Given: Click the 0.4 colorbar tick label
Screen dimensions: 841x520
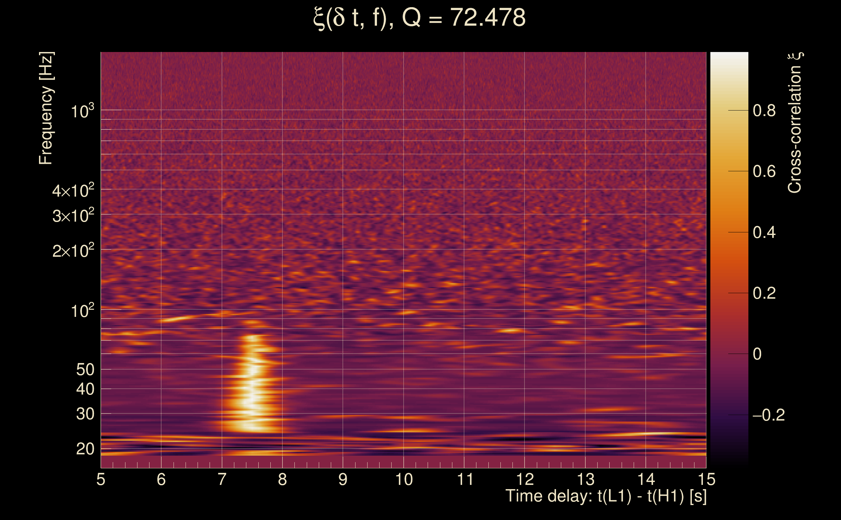Looking at the screenshot, I should 764,232.
